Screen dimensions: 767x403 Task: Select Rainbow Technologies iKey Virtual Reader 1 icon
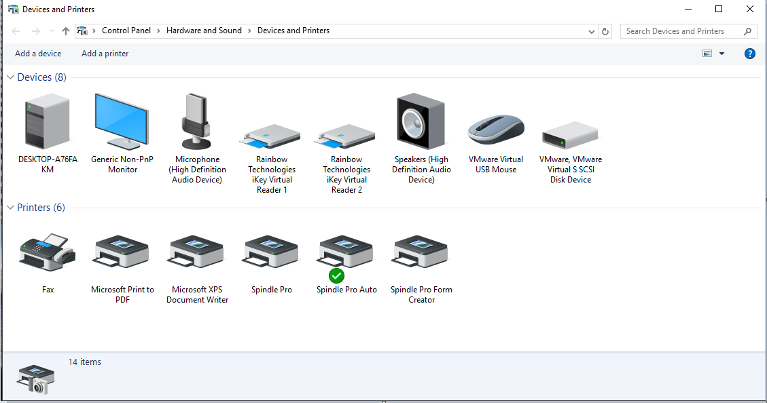[270, 136]
